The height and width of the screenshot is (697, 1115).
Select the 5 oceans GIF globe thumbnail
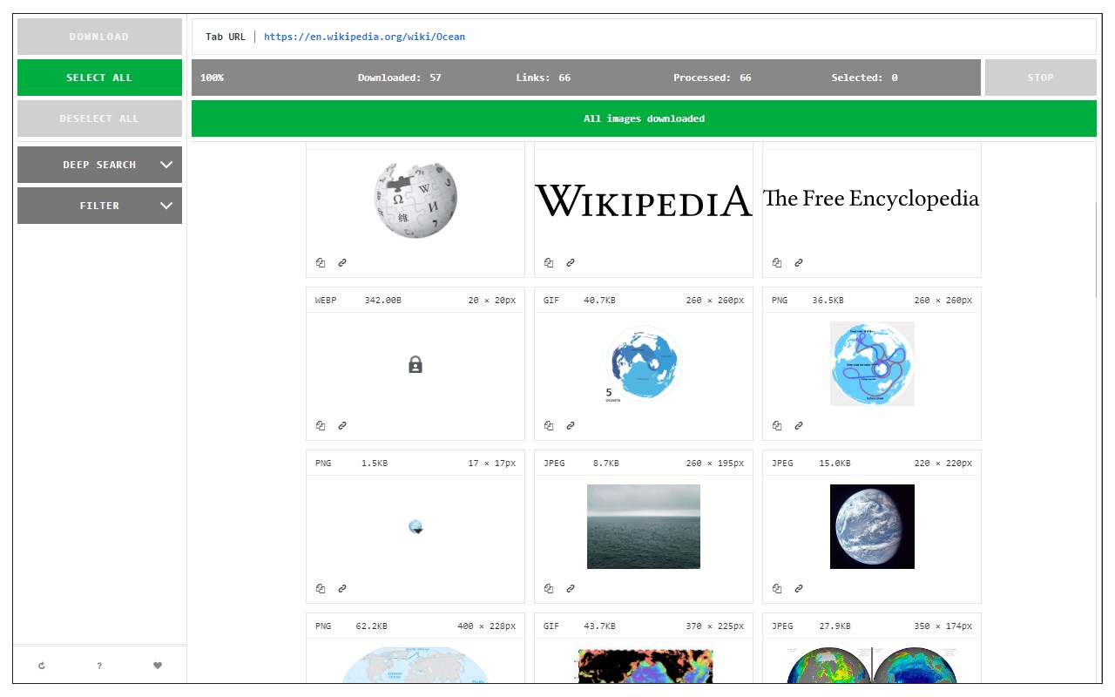click(x=644, y=363)
